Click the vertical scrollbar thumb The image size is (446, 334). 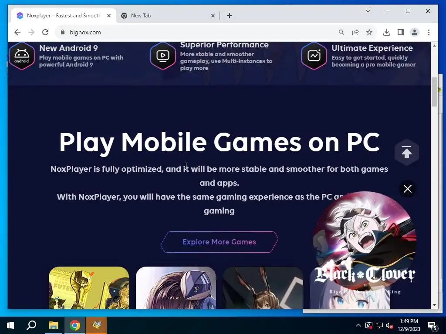(434, 92)
